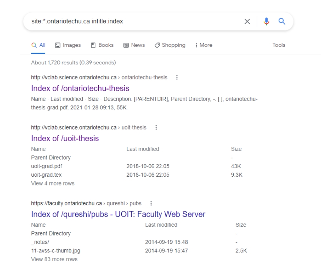Open the search Tools options
The width and height of the screenshot is (321, 275).
(279, 45)
